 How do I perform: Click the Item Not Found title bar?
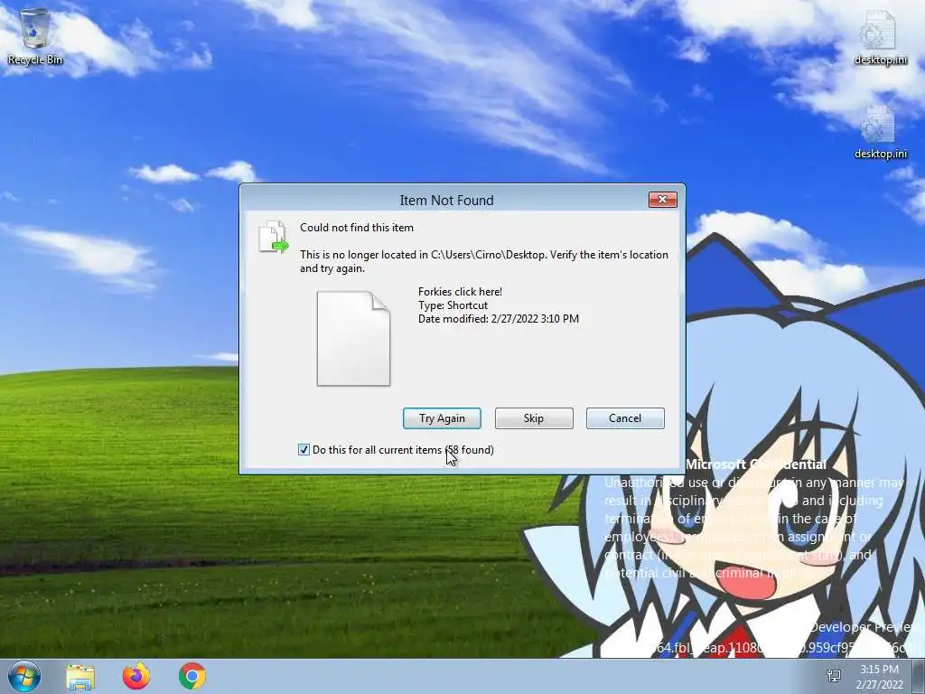446,200
